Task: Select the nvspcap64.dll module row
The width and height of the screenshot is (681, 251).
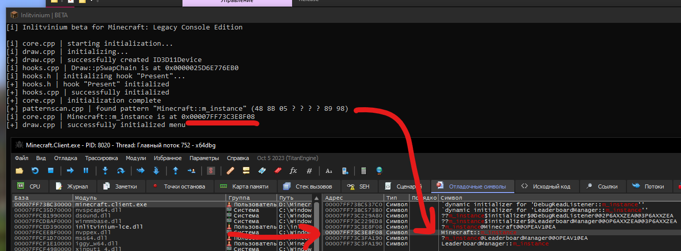Action: 162,210
